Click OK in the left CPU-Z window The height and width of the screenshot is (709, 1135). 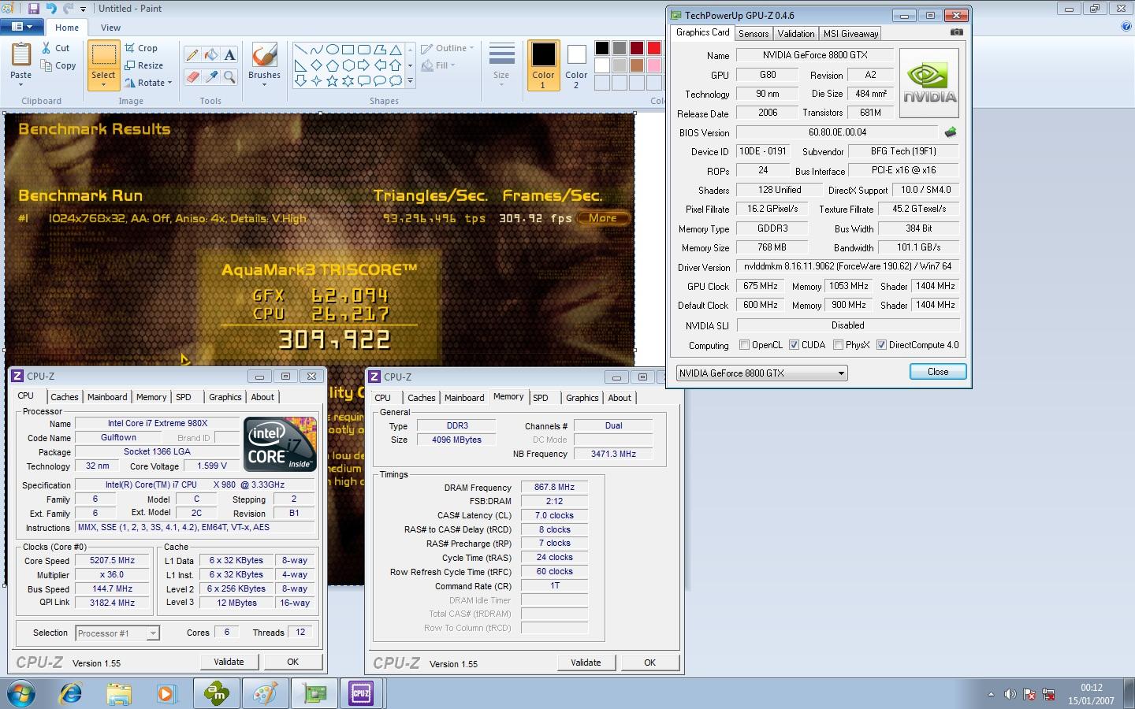(x=292, y=662)
